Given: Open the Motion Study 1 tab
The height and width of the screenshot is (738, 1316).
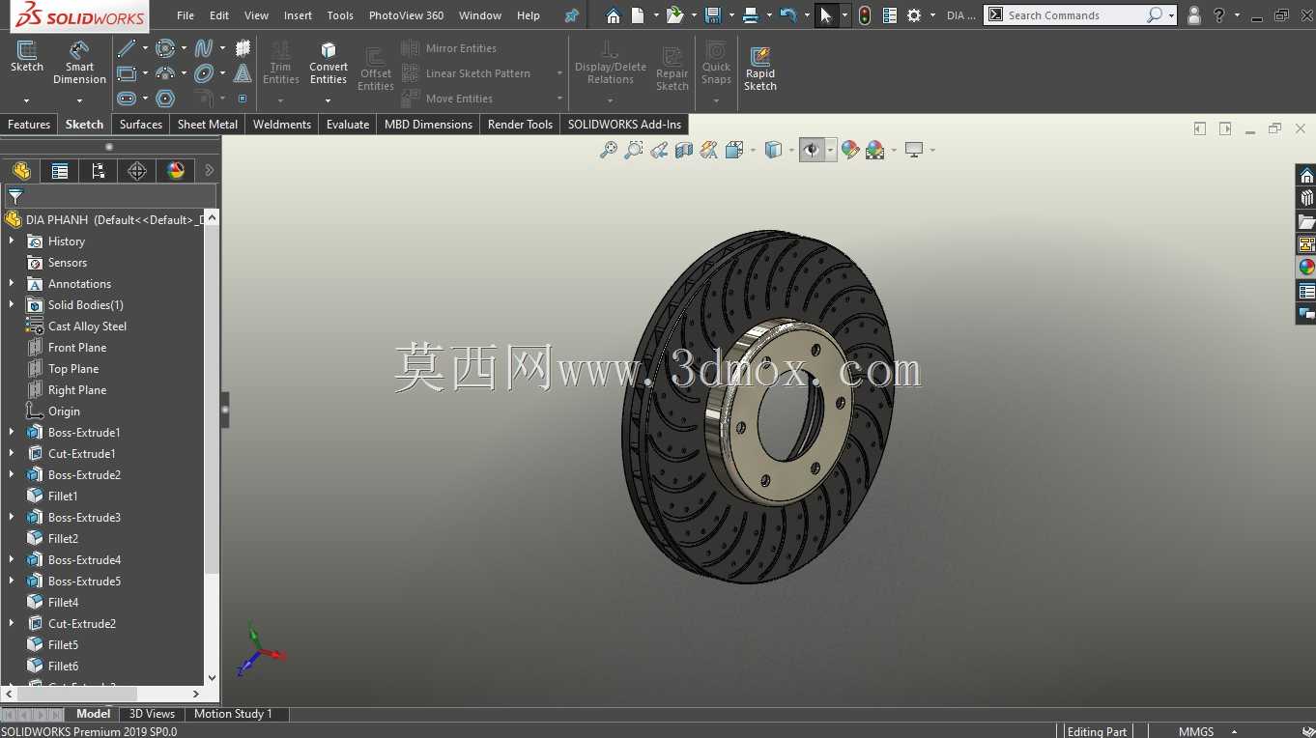Looking at the screenshot, I should coord(233,714).
